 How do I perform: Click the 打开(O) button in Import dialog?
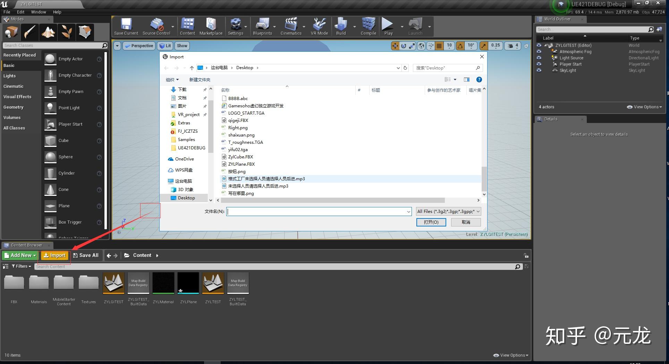[x=431, y=222]
